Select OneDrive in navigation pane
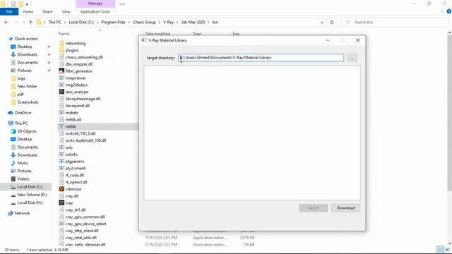 23,113
